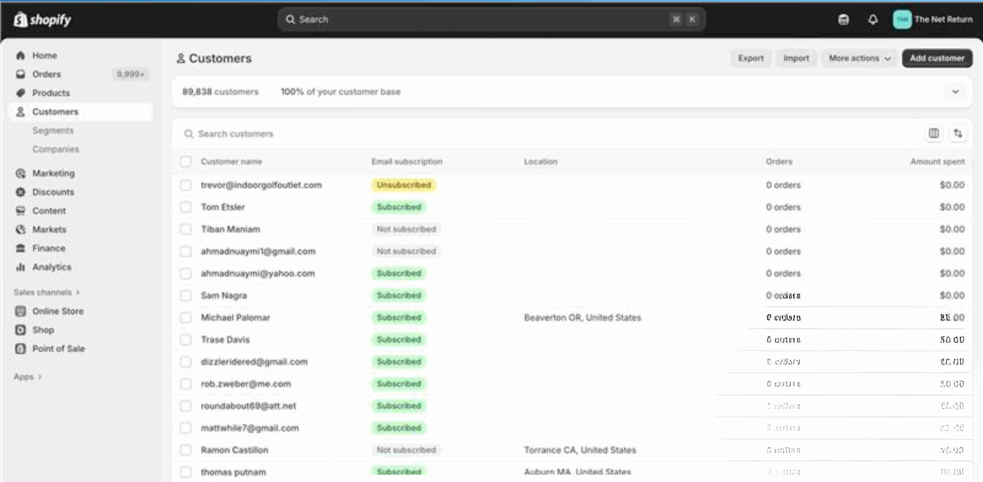
Task: Check the Tom Etsler row checkbox
Action: [x=186, y=207]
